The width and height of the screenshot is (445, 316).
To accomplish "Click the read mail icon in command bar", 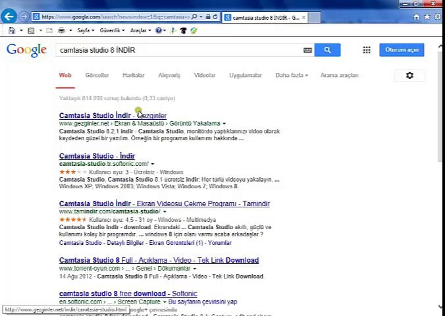I will [x=49, y=30].
